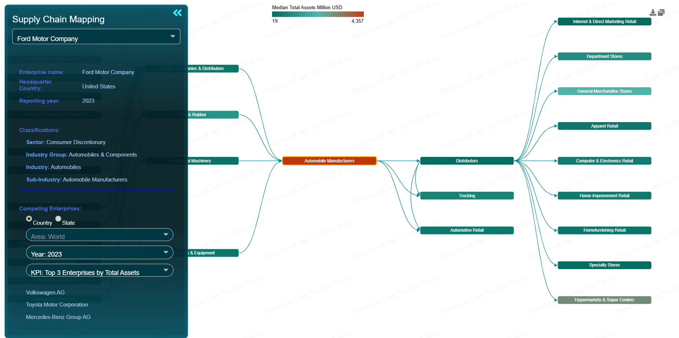Viewport: 679px width, 338px height.
Task: Open Toyota Motor Corporation competitor entry
Action: click(x=57, y=305)
